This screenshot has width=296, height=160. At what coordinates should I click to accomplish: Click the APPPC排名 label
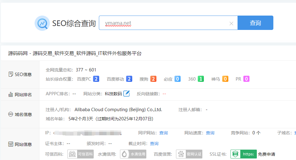point(58,94)
